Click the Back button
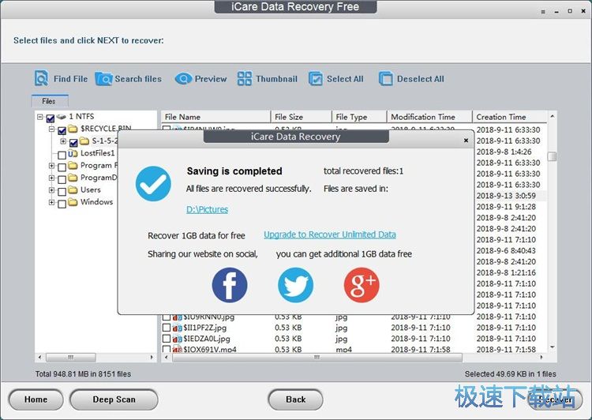Image resolution: width=592 pixels, height=420 pixels. tap(296, 399)
